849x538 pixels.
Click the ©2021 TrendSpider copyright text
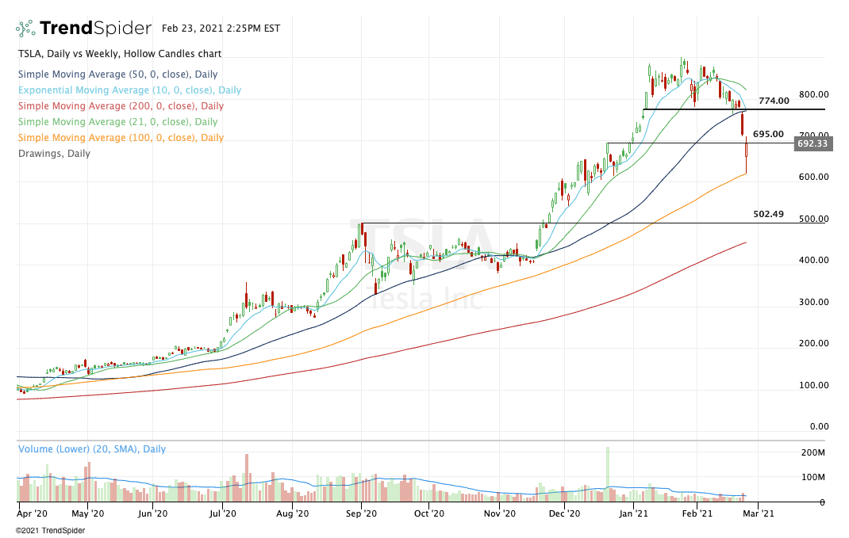[50, 530]
